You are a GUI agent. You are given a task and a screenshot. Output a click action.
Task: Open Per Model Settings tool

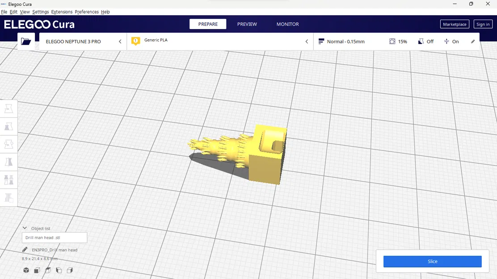coord(8,180)
